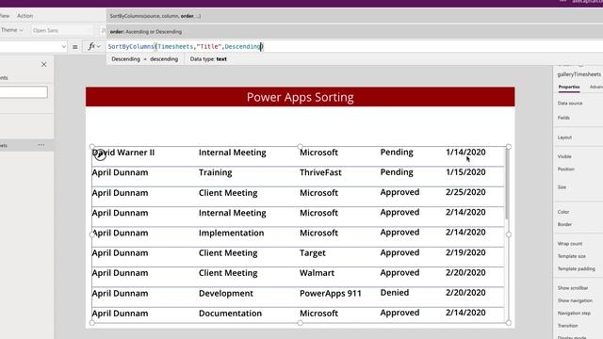603x339 pixels.
Task: Expand the property selector dropdown arrow
Action: coord(63,46)
